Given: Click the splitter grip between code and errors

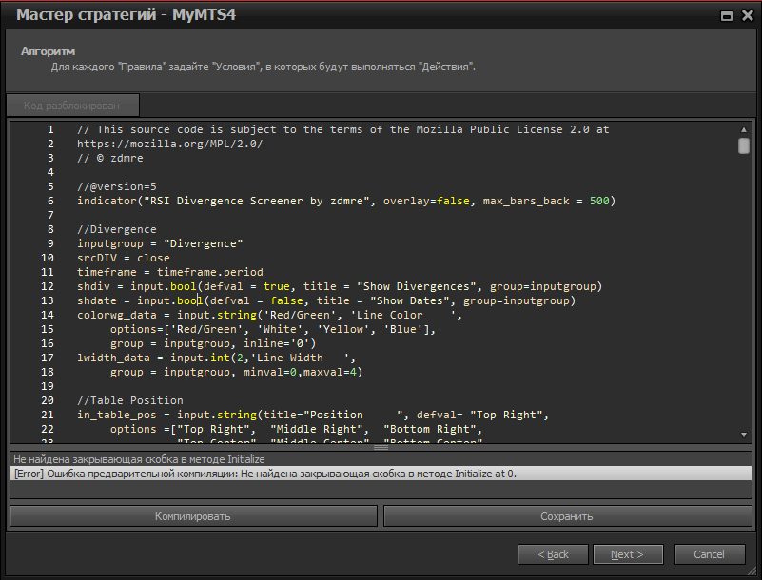Looking at the screenshot, I should [381, 444].
